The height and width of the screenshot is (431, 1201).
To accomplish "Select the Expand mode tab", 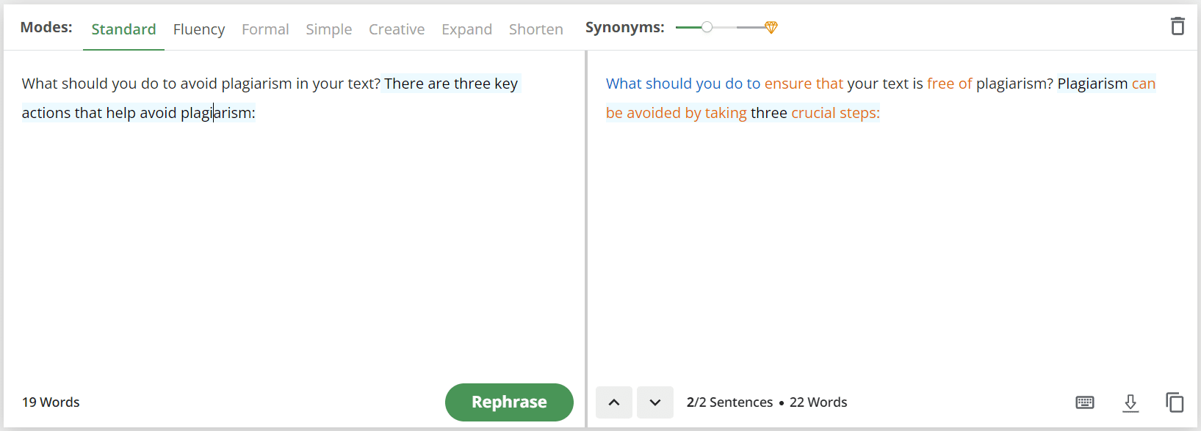I will (x=466, y=29).
